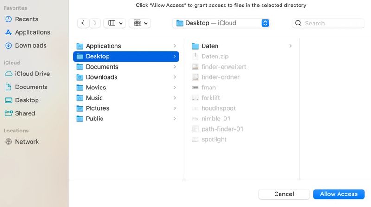Click the Music folder icon
The height and width of the screenshot is (207, 371).
point(80,98)
